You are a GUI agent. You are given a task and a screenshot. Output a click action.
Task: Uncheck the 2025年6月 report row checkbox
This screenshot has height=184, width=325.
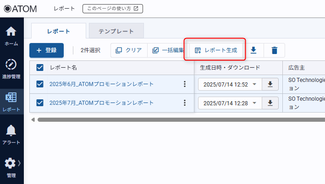point(40,84)
